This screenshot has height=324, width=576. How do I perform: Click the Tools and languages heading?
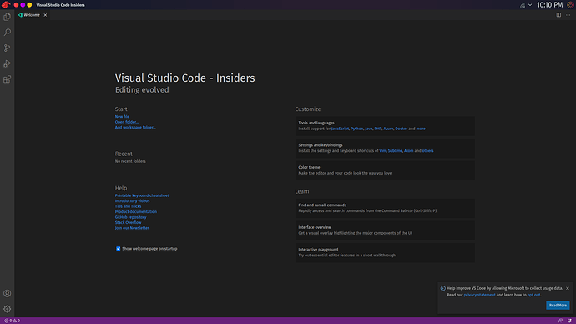coord(316,123)
